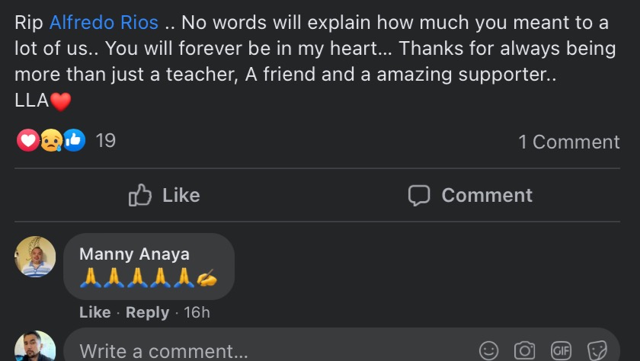This screenshot has width=640, height=361.
Task: Reply to Manny Anaya's comment
Action: click(x=147, y=312)
